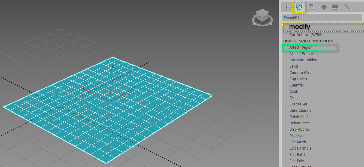Apply the Bend modifier

click(x=294, y=66)
